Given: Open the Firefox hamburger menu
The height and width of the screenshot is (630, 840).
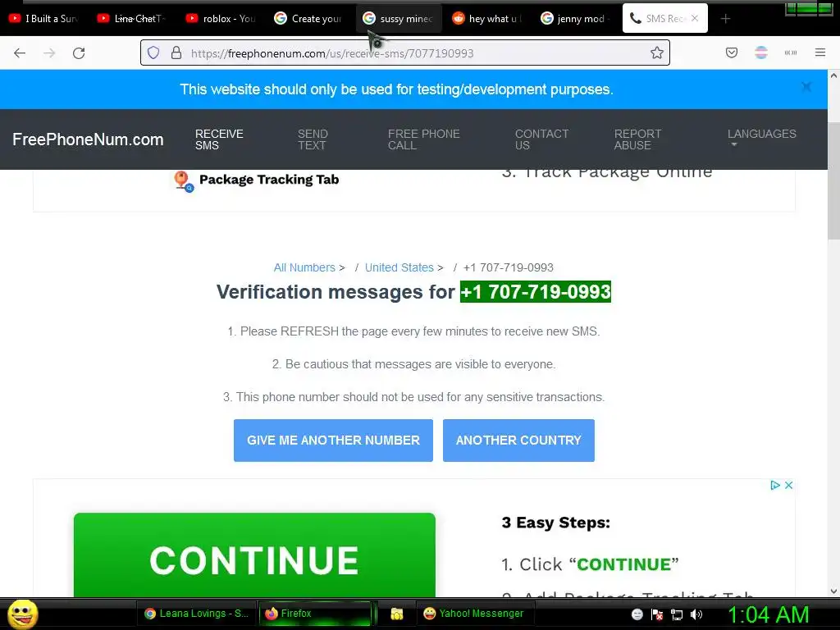Looking at the screenshot, I should pos(820,52).
